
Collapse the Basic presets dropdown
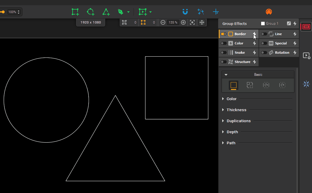click(x=226, y=75)
